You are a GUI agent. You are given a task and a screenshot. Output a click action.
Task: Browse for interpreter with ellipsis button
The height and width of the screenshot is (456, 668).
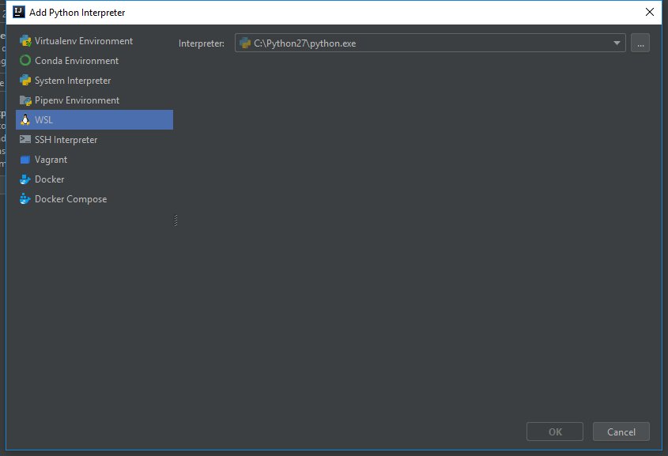640,43
